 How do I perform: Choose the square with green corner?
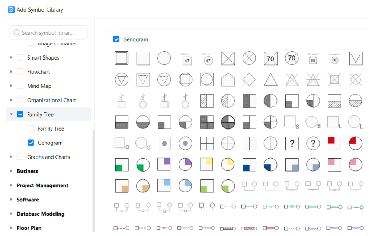pyautogui.click(x=122, y=165)
